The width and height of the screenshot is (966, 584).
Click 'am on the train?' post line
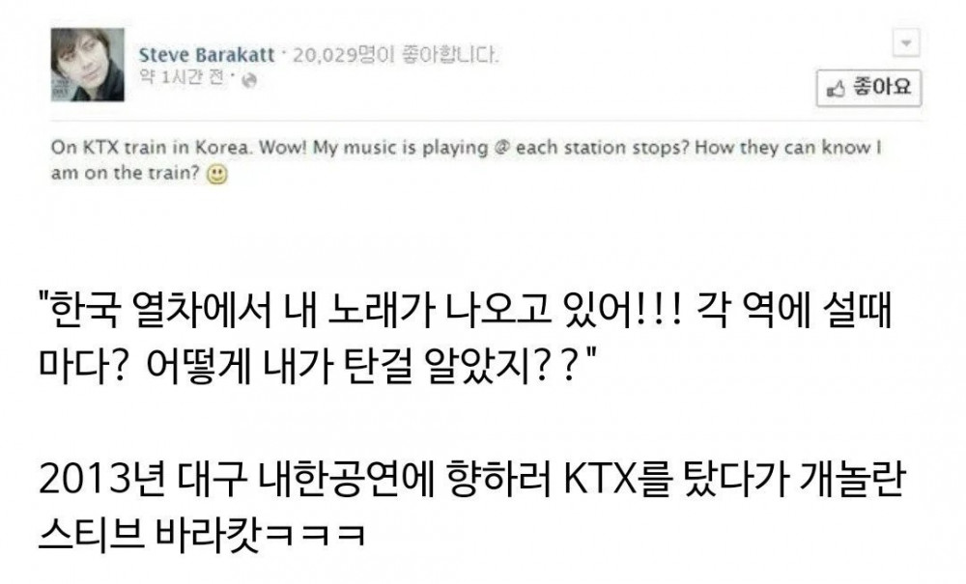pos(125,173)
